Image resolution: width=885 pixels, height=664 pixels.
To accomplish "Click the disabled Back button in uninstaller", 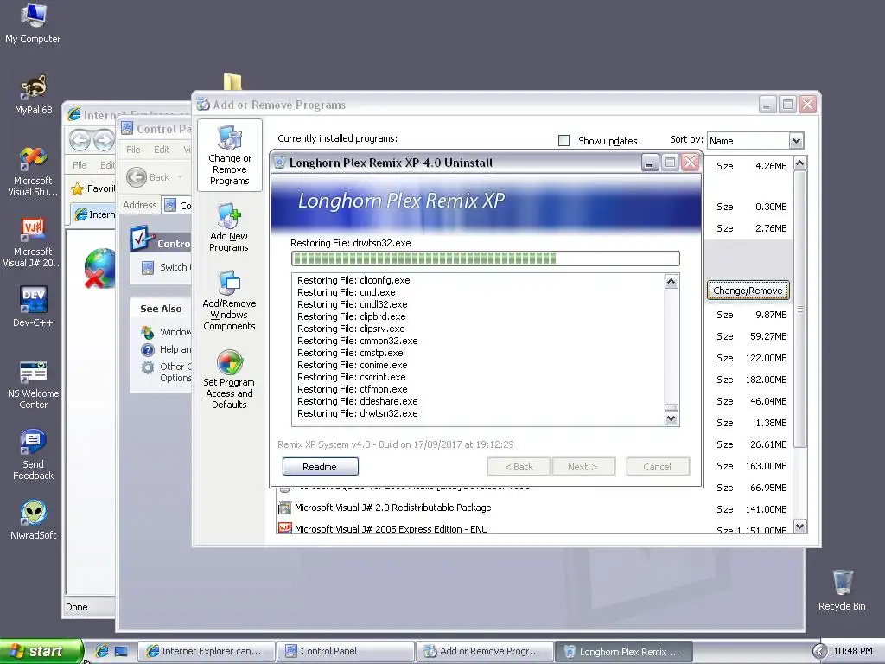I will pyautogui.click(x=519, y=467).
